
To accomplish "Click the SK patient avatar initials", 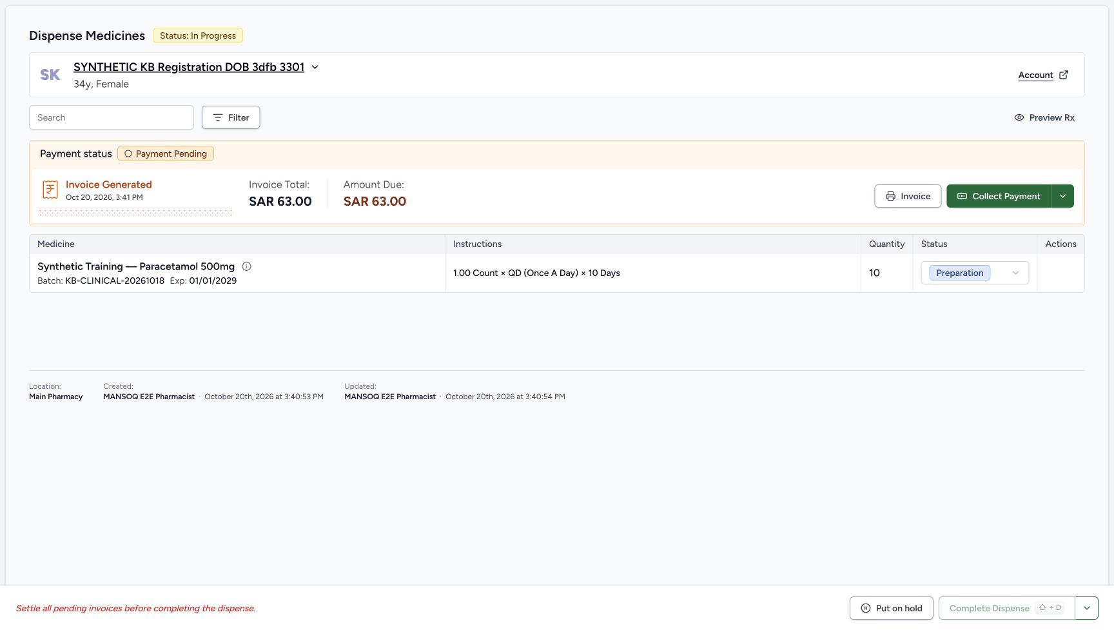I will pyautogui.click(x=50, y=75).
